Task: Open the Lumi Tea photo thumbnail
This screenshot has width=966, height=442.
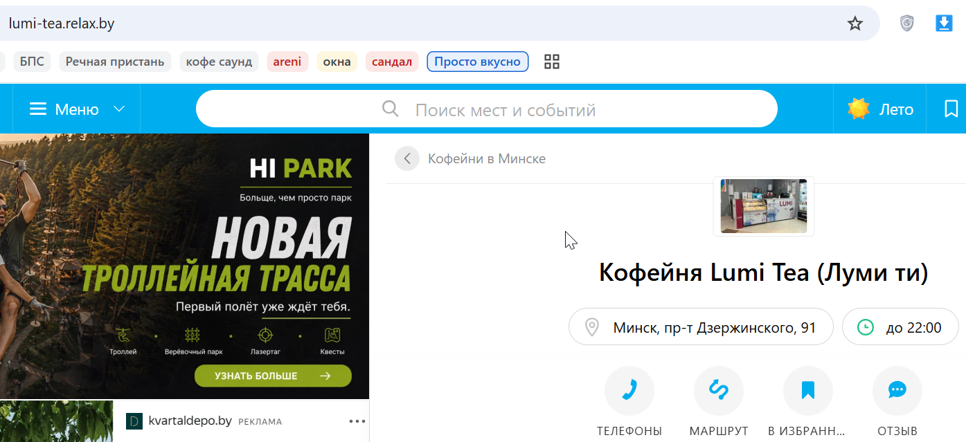Action: point(764,206)
